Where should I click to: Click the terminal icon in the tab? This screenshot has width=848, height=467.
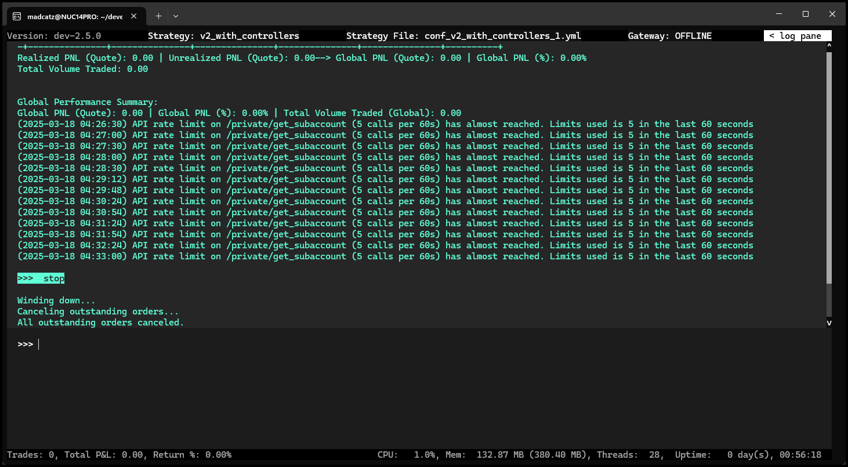pyautogui.click(x=17, y=16)
